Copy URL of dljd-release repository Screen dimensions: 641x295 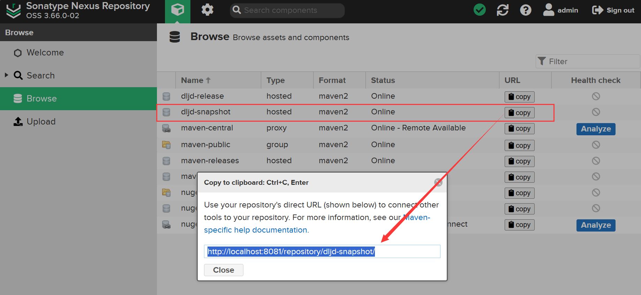(519, 97)
